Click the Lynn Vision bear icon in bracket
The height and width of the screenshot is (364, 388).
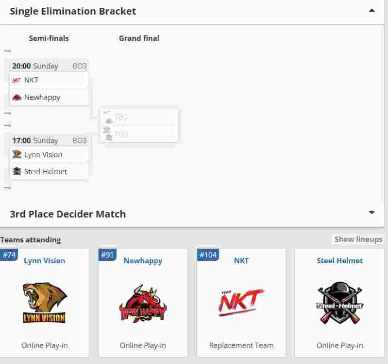pyautogui.click(x=17, y=154)
